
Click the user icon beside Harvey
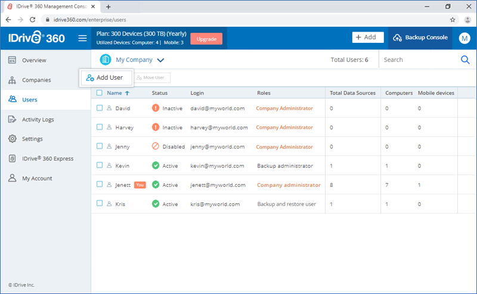109,127
